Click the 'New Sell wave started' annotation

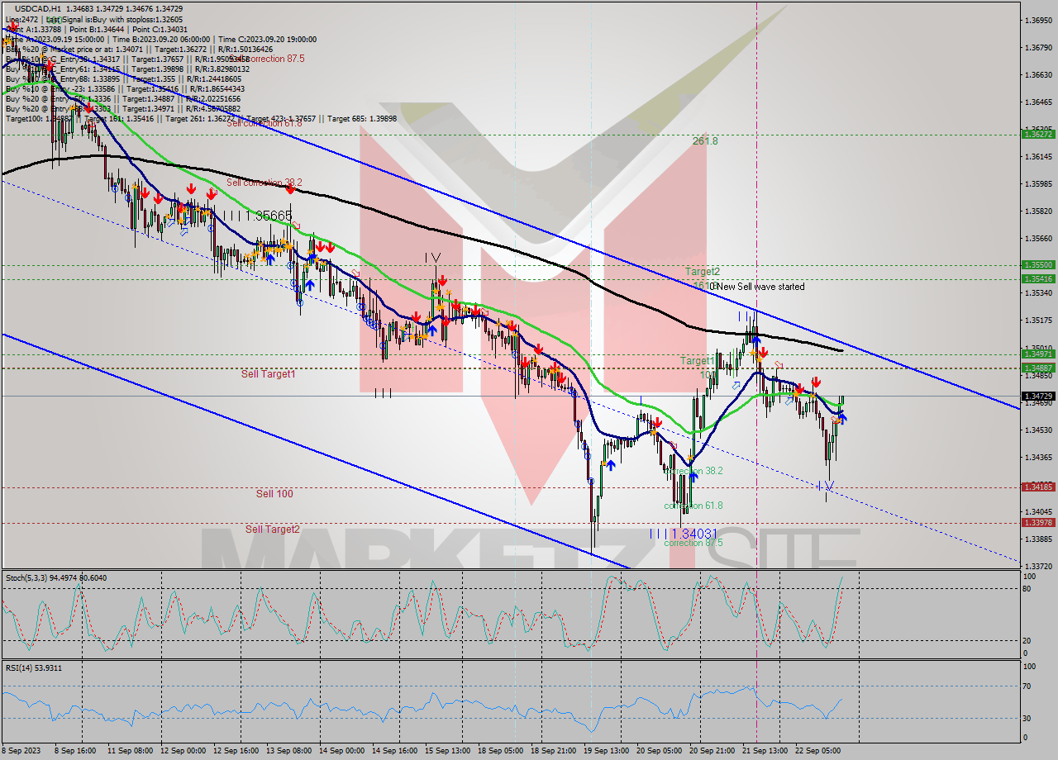tap(760, 287)
